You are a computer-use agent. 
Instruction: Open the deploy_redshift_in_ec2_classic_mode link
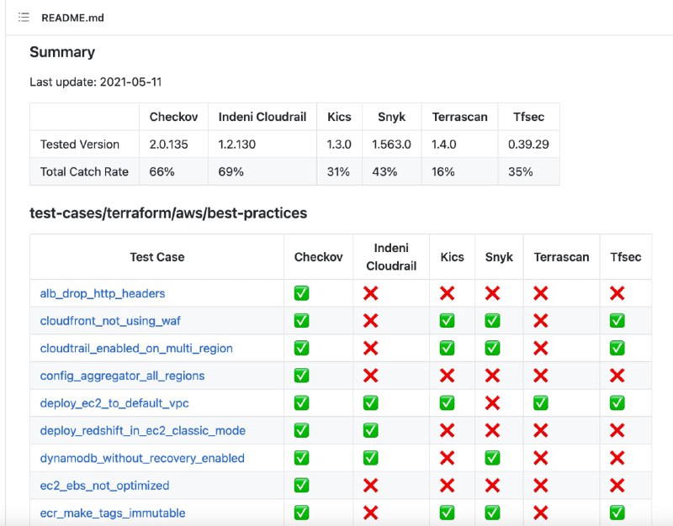(143, 431)
